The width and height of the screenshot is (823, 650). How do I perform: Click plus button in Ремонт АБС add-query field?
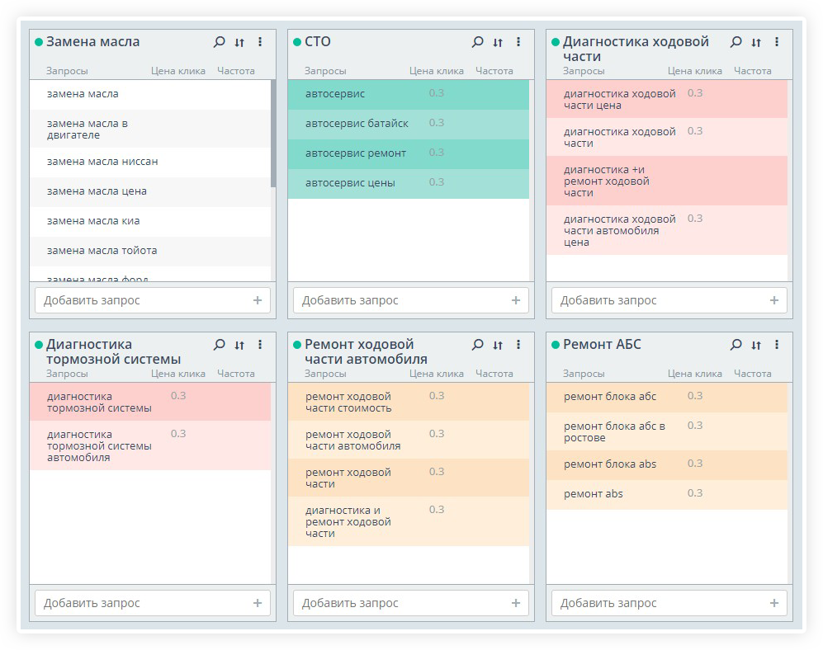tap(774, 603)
